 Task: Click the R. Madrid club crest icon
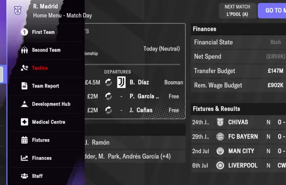pos(17,10)
